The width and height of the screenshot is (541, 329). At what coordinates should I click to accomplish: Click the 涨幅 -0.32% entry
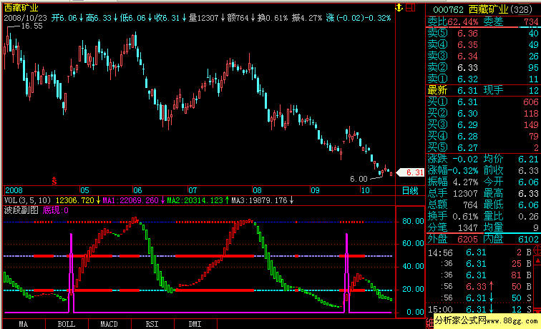[453, 171]
